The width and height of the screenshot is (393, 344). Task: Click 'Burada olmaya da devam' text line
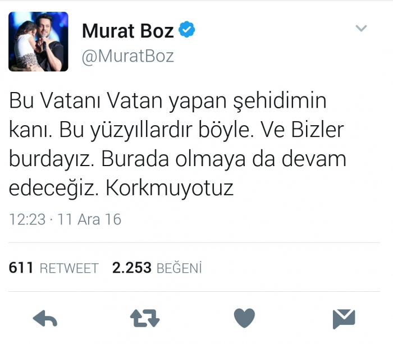223,159
